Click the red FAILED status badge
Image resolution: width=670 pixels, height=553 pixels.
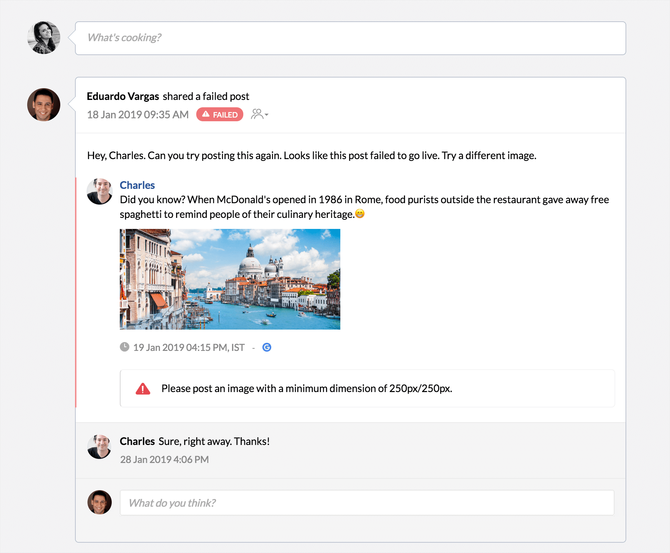pos(220,114)
